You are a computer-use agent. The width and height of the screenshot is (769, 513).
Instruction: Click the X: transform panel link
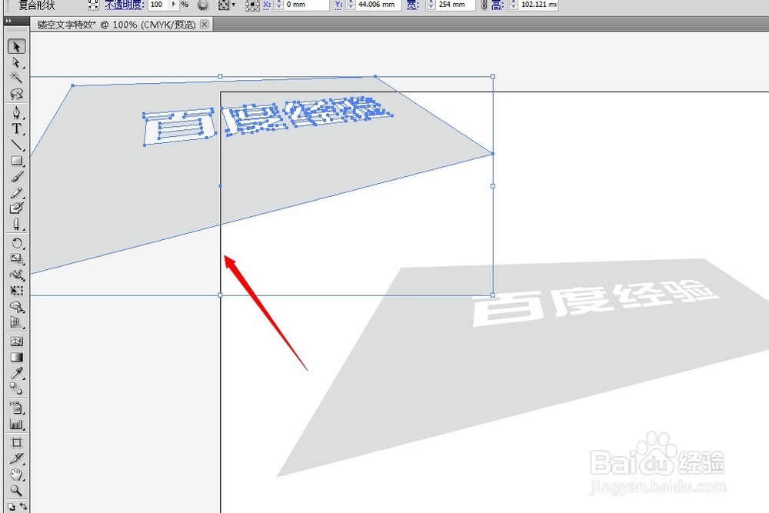coord(266,5)
